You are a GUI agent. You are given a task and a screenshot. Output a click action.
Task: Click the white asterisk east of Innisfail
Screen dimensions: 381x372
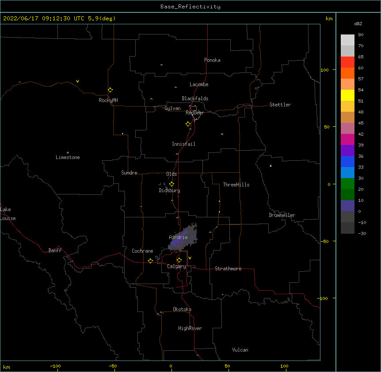[222, 134]
